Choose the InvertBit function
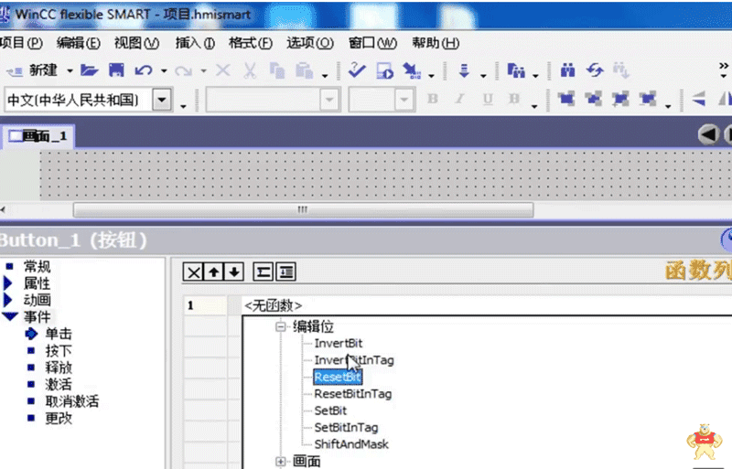Viewport: 732px width, 469px height. pyautogui.click(x=338, y=343)
